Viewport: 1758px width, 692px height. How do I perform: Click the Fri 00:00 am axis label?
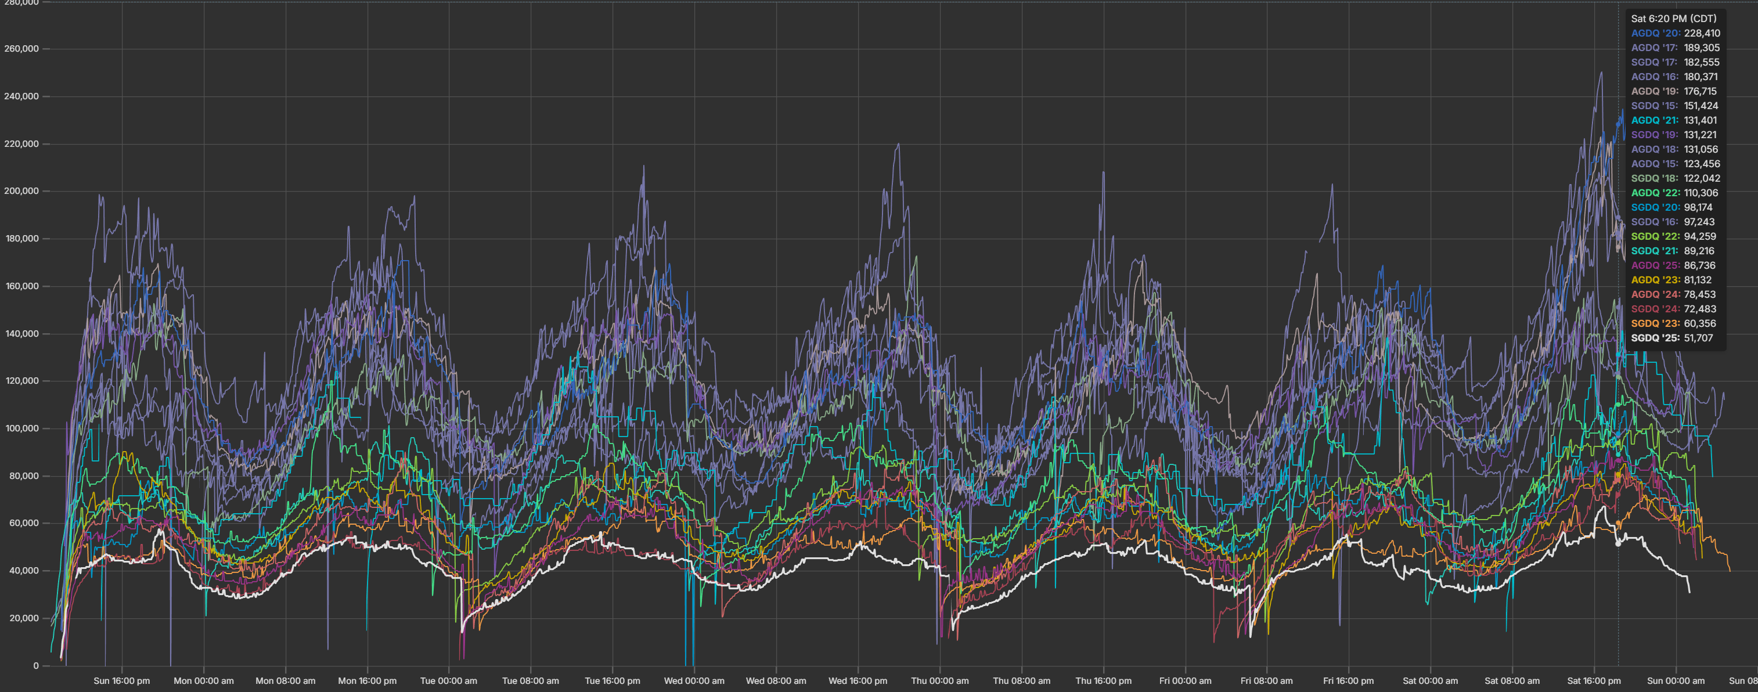click(1186, 680)
